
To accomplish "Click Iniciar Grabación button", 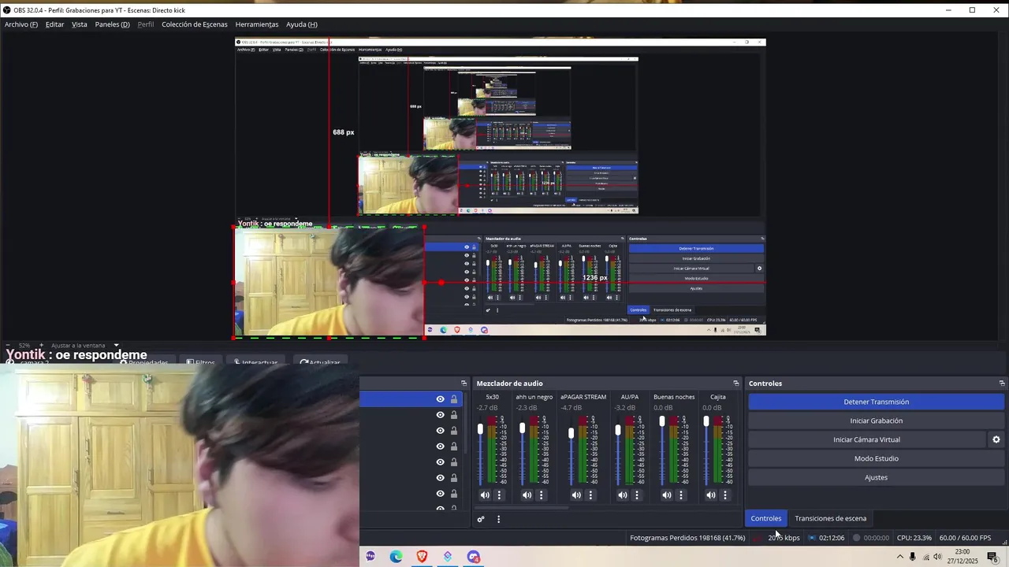I will pyautogui.click(x=877, y=421).
